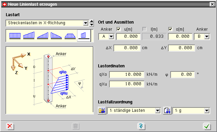Select the uniform rectangular load shape icon
Viewport: 217px width, 132px height.
tap(15, 36)
